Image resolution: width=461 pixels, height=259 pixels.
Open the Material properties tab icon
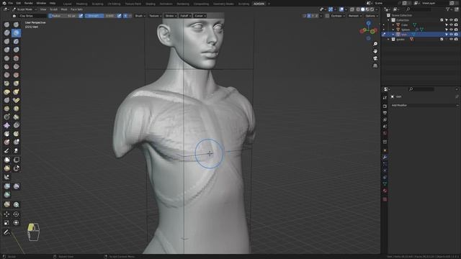pyautogui.click(x=385, y=191)
